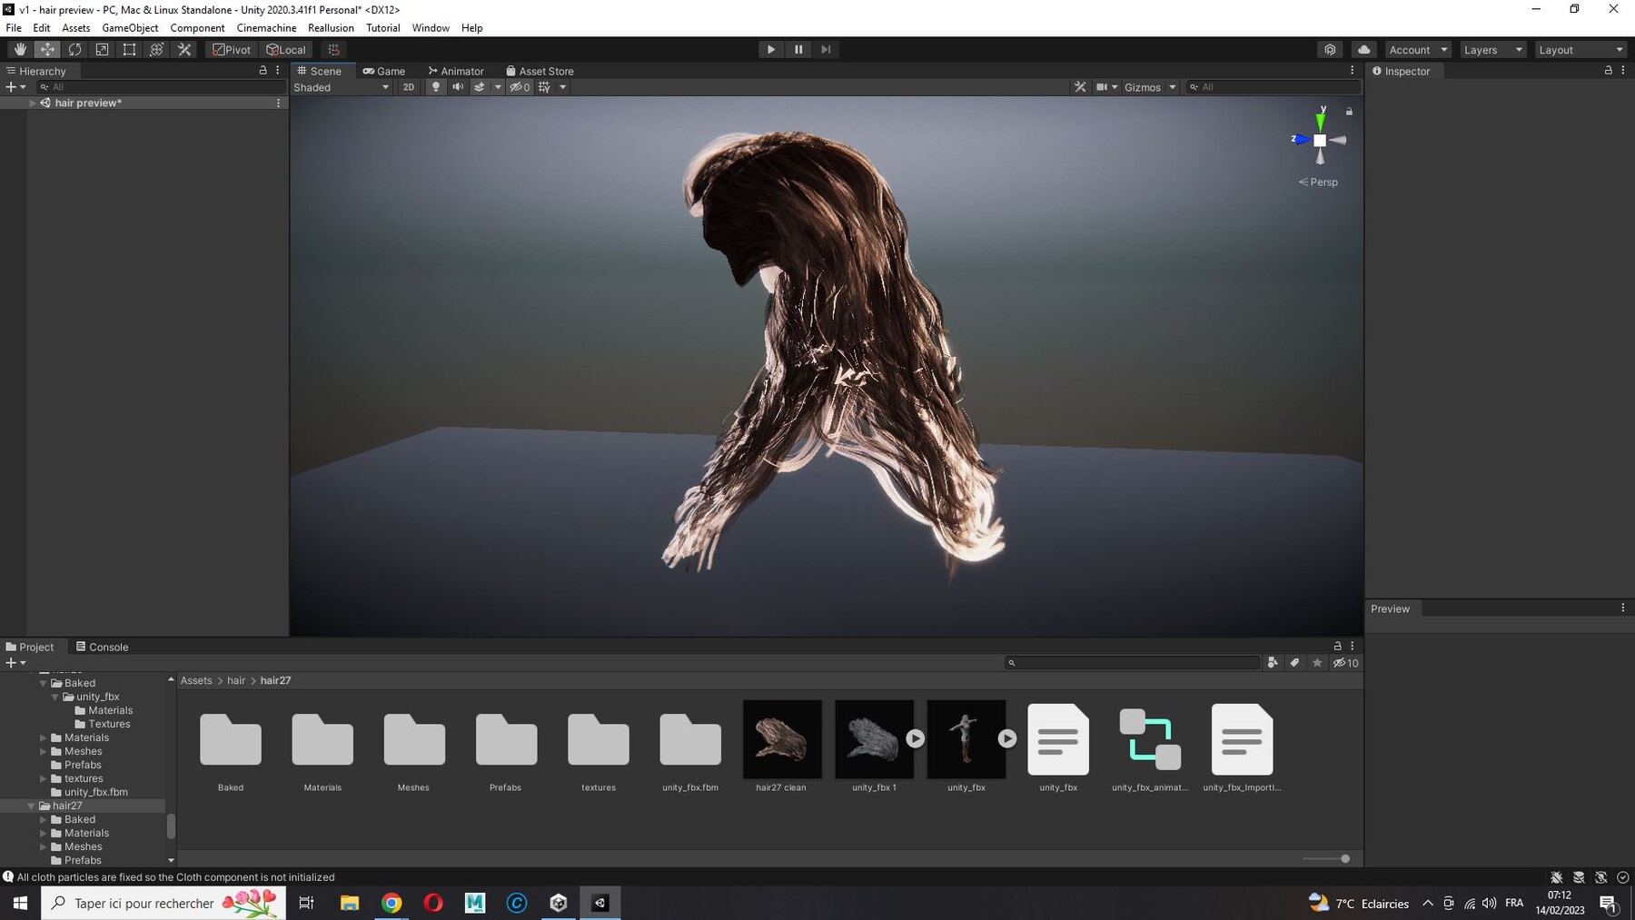Image resolution: width=1635 pixels, height=920 pixels.
Task: Toggle Pivot handle position
Action: pyautogui.click(x=232, y=50)
